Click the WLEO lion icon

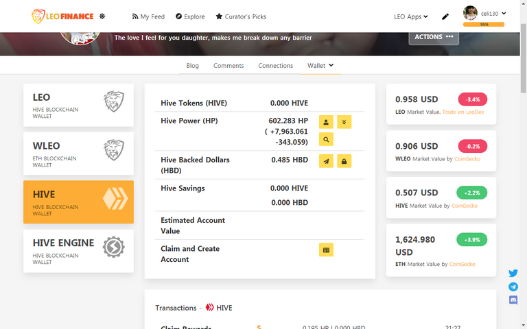114,149
